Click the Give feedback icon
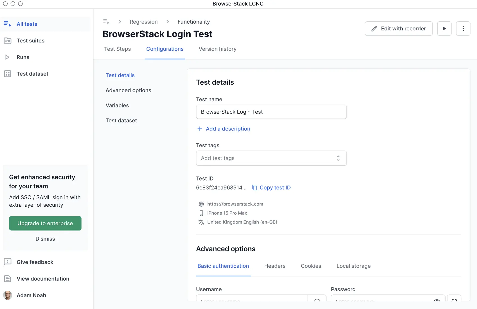Viewport: 477px width, 309px height. click(x=8, y=262)
